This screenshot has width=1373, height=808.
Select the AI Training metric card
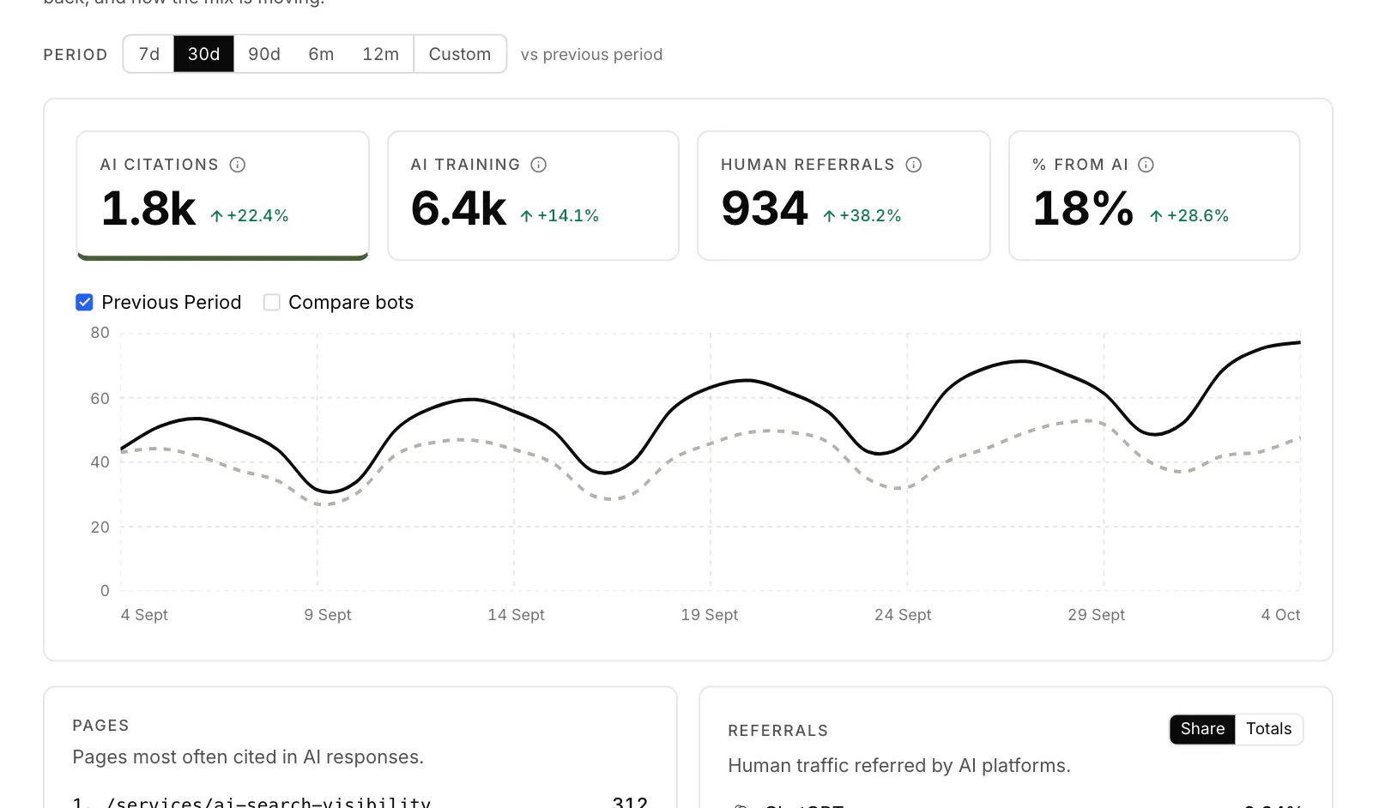[533, 196]
